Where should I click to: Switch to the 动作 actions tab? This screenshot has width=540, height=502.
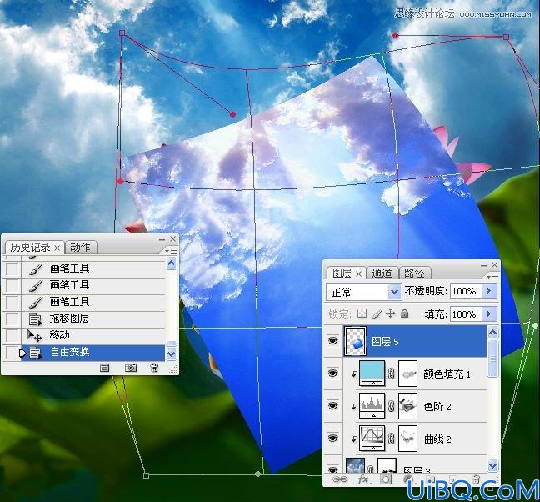(x=80, y=248)
